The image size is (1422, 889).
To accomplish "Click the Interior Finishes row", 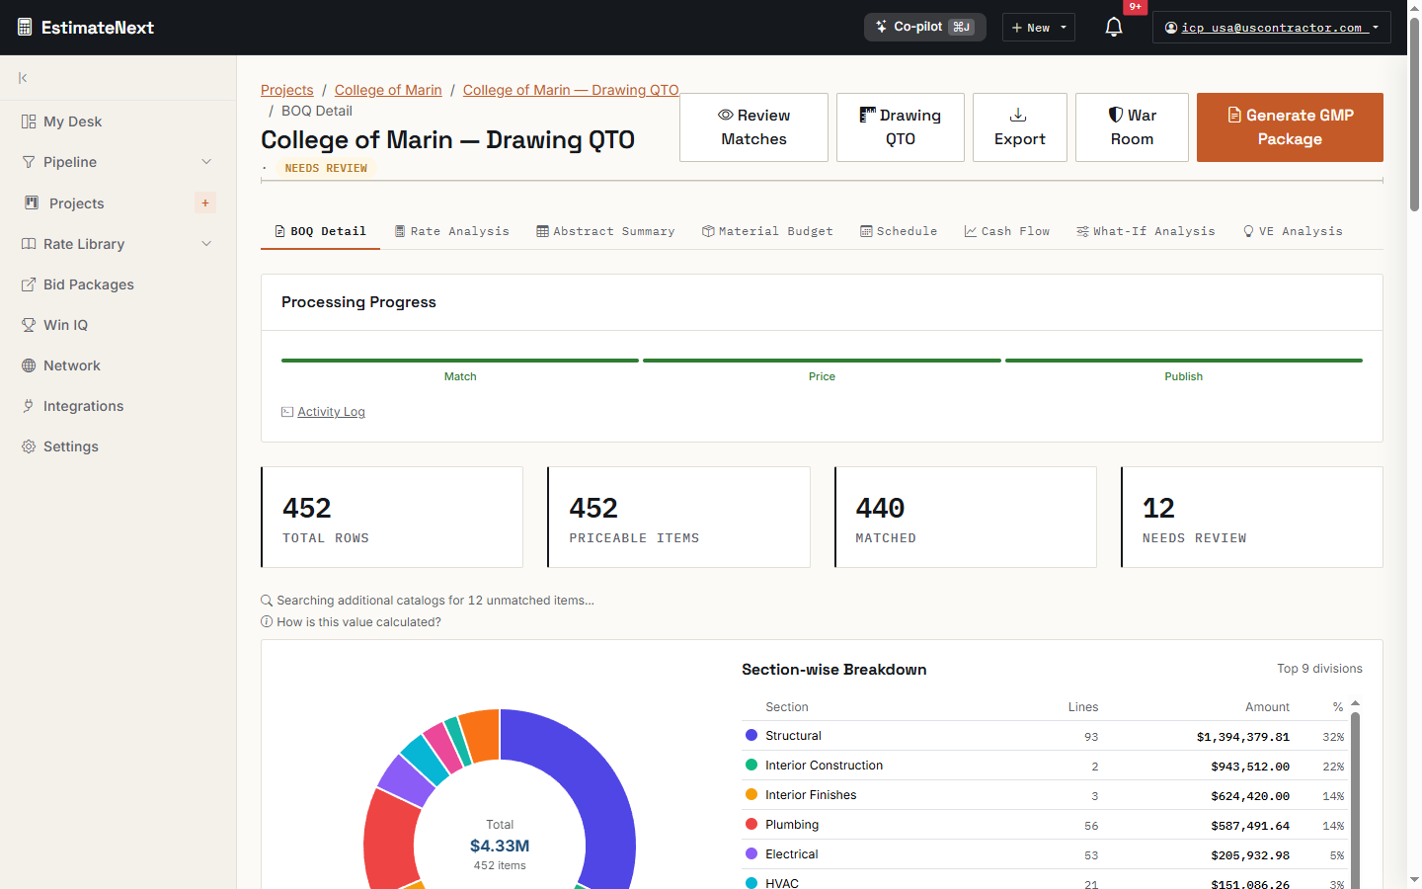I will (x=1045, y=795).
